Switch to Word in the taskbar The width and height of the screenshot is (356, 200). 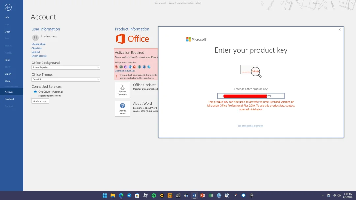pos(194,195)
